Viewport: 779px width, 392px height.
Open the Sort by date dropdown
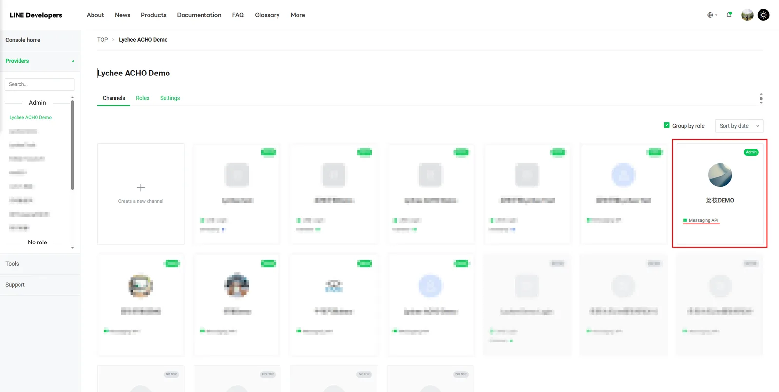coord(739,126)
